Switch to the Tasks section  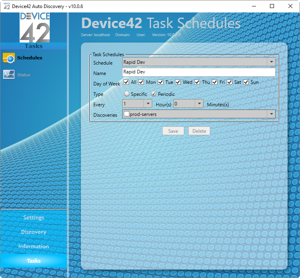click(x=34, y=261)
